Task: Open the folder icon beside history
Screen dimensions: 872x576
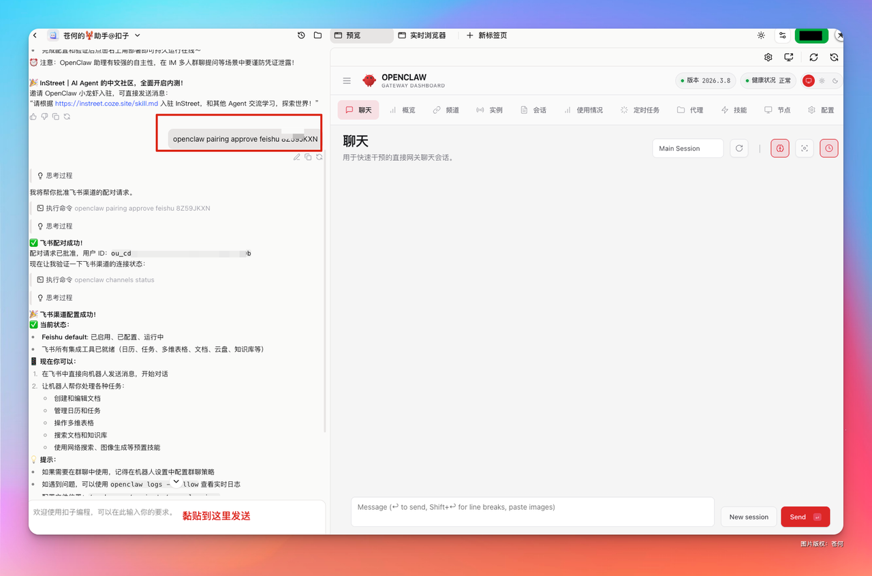Action: click(317, 35)
